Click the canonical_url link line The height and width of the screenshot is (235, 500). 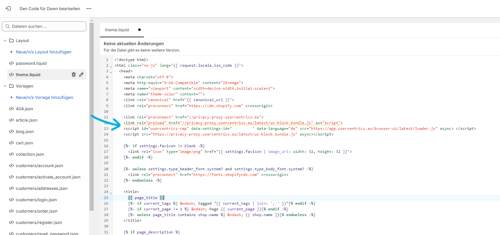click(x=179, y=100)
